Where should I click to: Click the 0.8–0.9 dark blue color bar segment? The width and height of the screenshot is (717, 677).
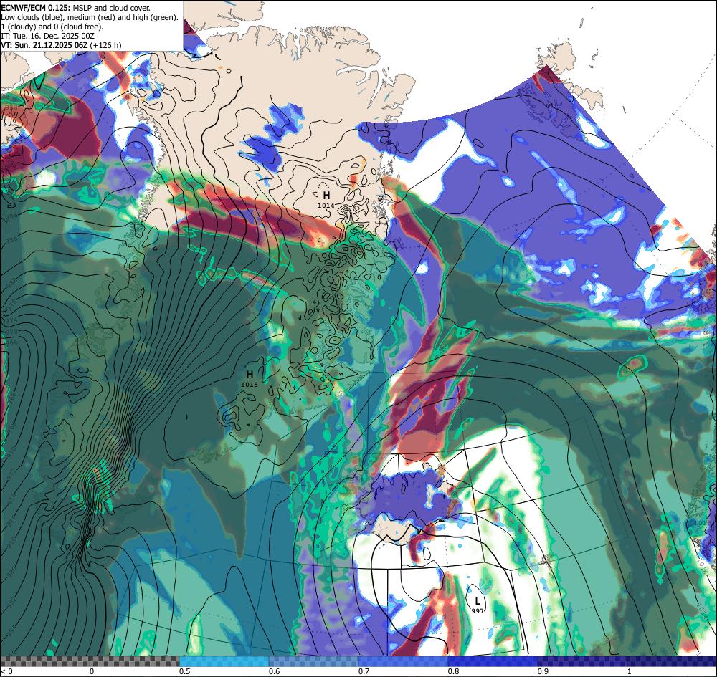(x=493, y=661)
